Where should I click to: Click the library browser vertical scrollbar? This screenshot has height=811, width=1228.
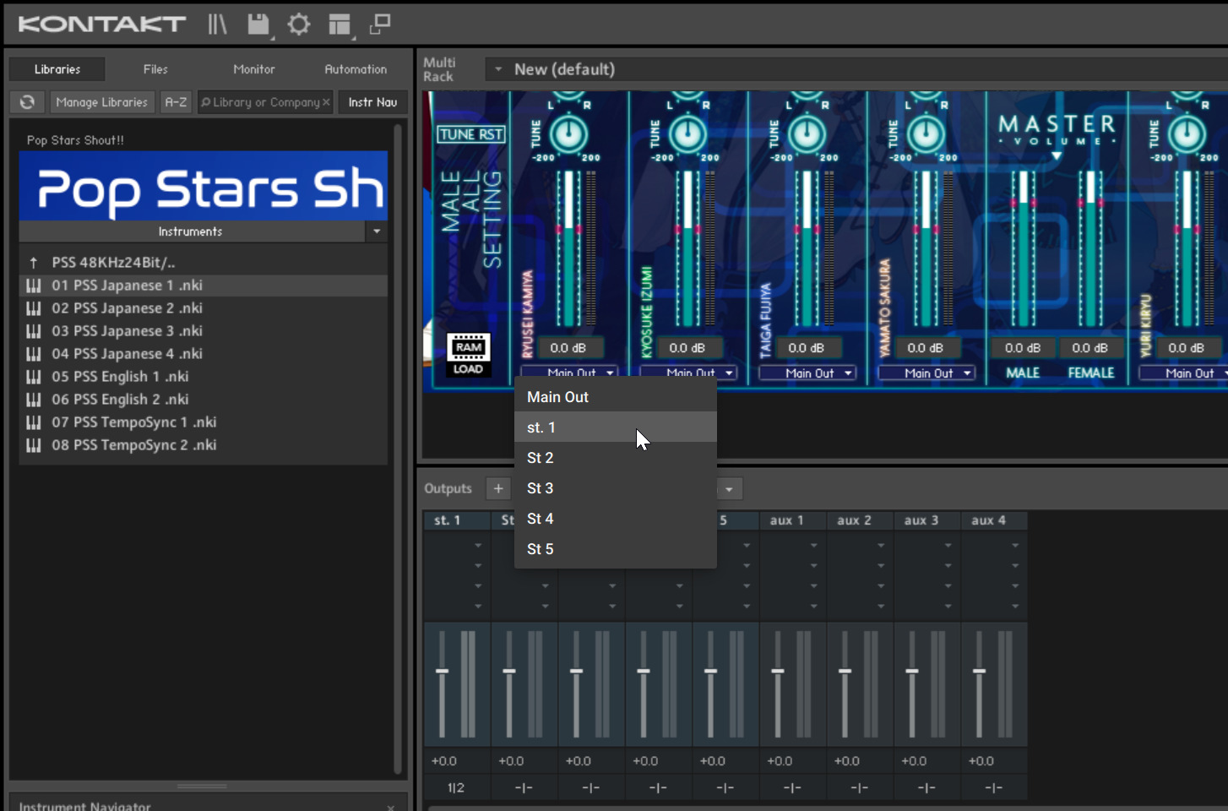[398, 449]
